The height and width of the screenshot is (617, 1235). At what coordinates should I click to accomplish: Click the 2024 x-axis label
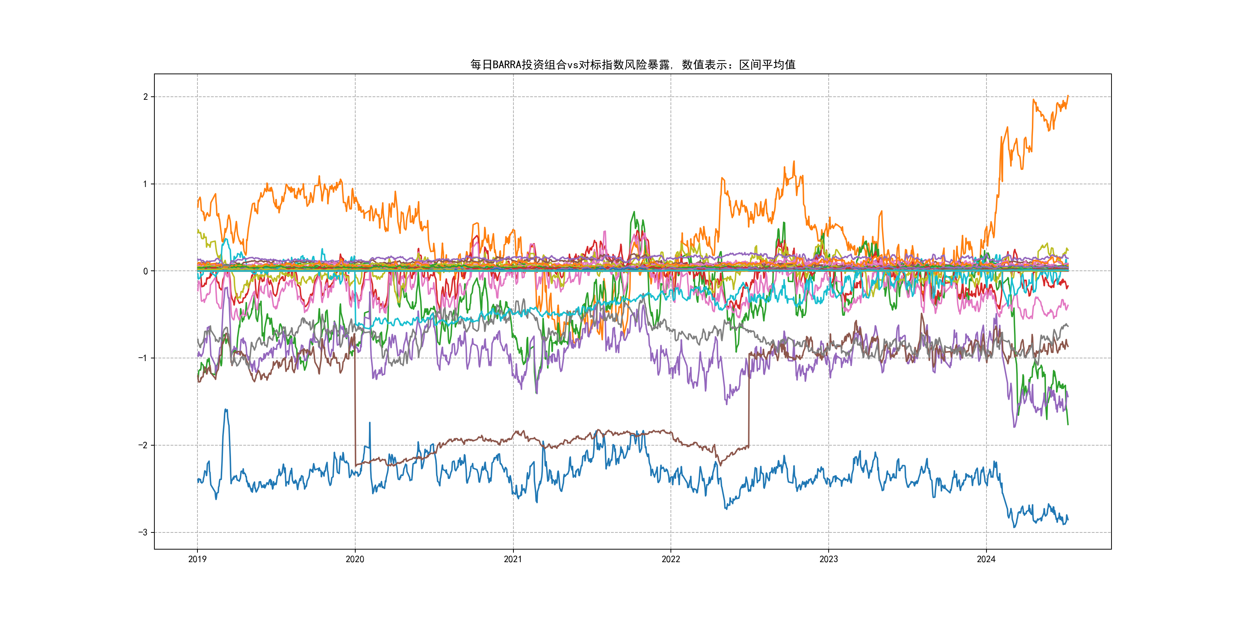pyautogui.click(x=986, y=559)
